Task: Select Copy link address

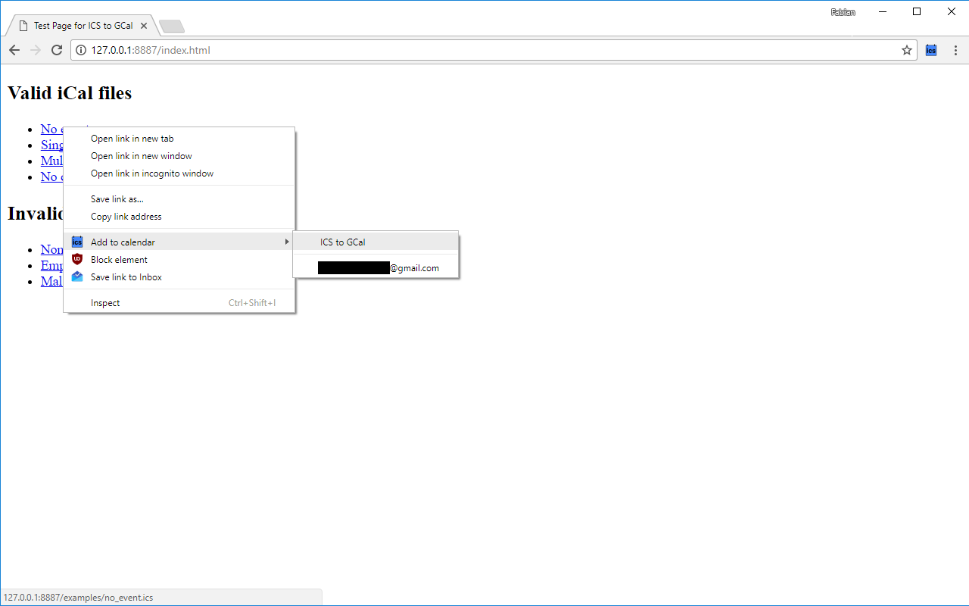Action: click(x=126, y=217)
